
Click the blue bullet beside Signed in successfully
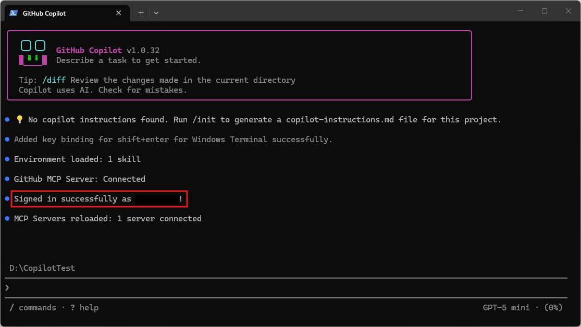pyautogui.click(x=7, y=199)
